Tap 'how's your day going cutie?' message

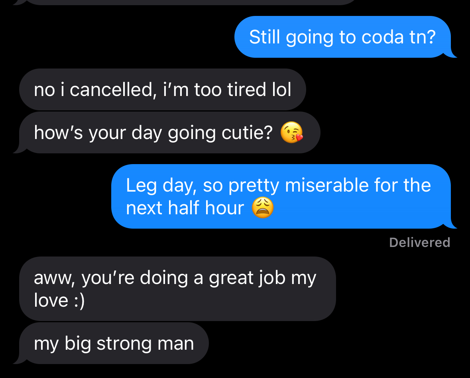click(167, 133)
